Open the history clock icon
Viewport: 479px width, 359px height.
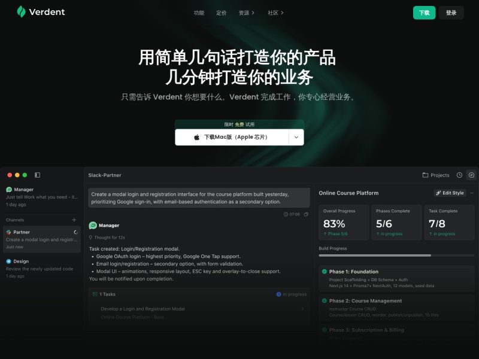click(459, 175)
